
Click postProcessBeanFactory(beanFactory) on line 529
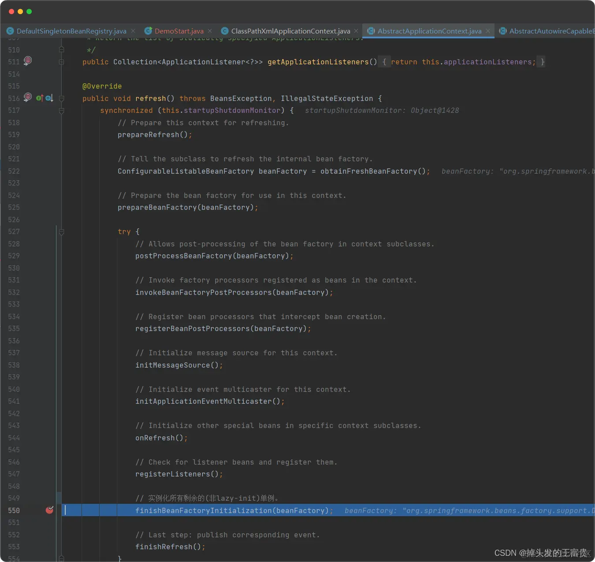(x=212, y=256)
